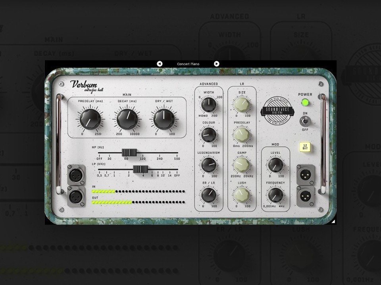The width and height of the screenshot is (381, 285).
Task: Click the lower left XLR input jack
Action: [x=77, y=197]
